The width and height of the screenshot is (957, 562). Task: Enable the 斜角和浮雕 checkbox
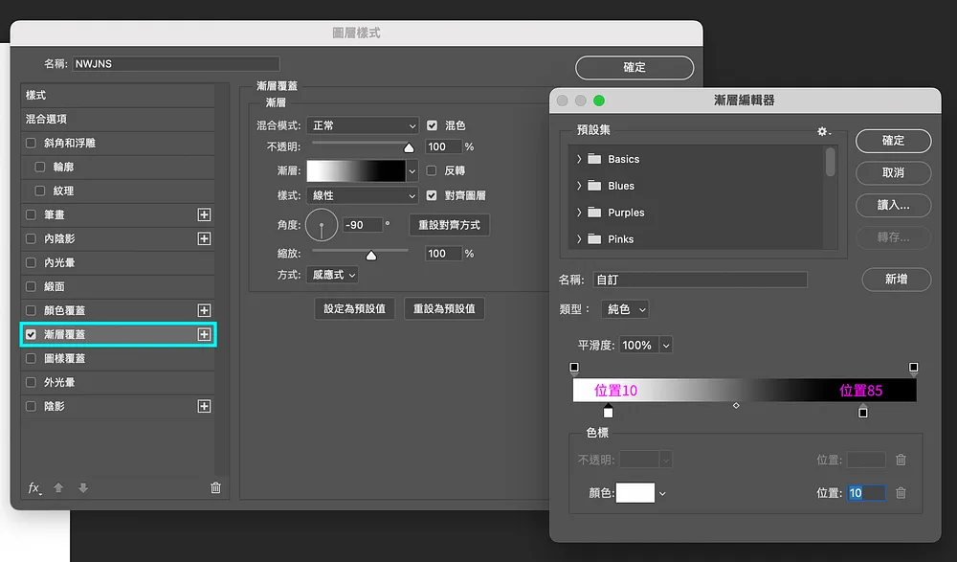pyautogui.click(x=31, y=143)
